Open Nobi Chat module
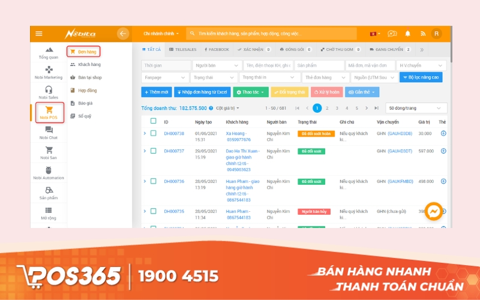The image size is (480, 300). [x=49, y=133]
